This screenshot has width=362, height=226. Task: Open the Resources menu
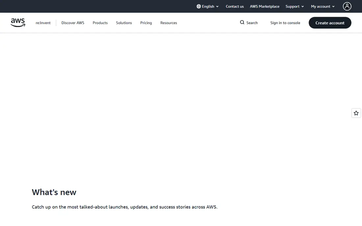point(168,23)
